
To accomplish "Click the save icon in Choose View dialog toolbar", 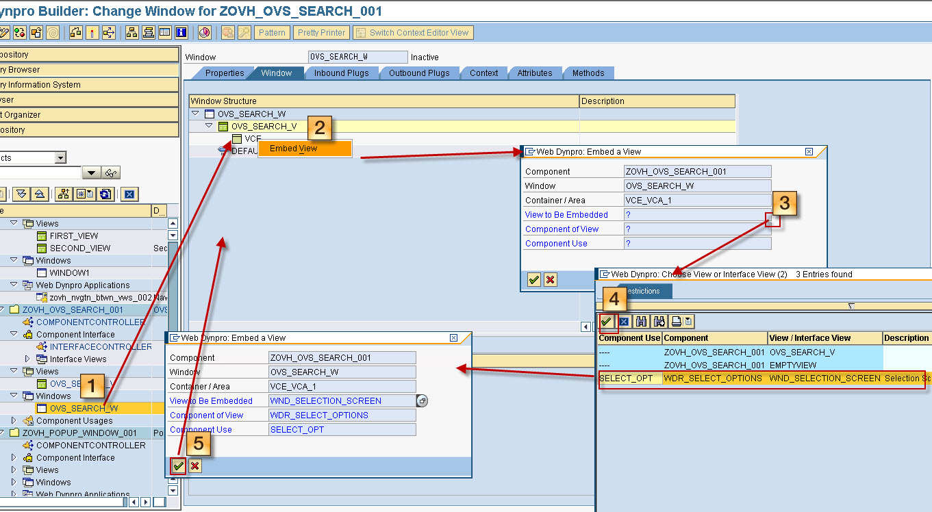I will coord(640,321).
